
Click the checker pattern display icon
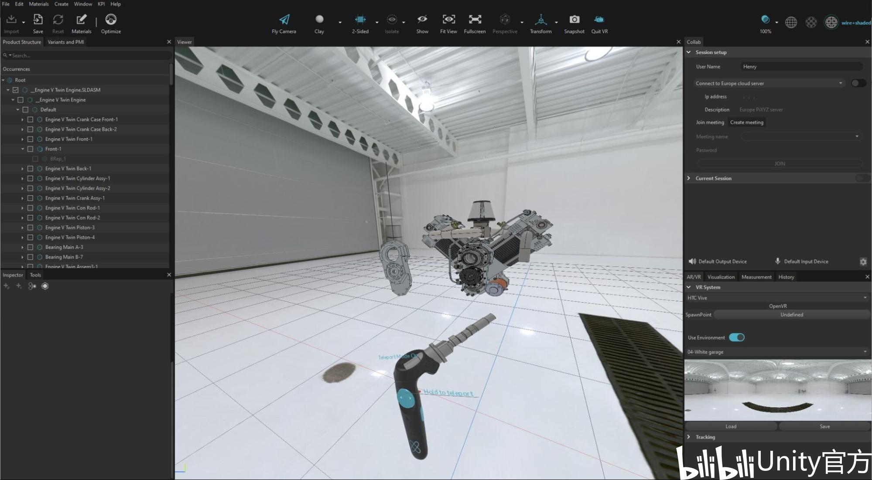[811, 22]
